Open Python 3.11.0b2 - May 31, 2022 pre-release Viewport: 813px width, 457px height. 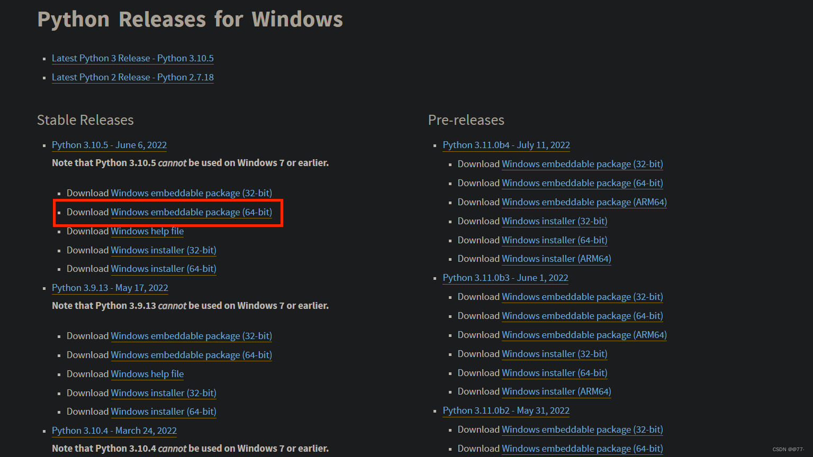point(506,410)
